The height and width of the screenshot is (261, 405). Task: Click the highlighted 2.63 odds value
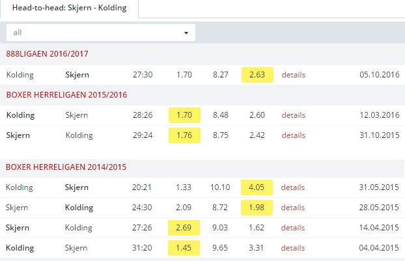click(x=257, y=75)
